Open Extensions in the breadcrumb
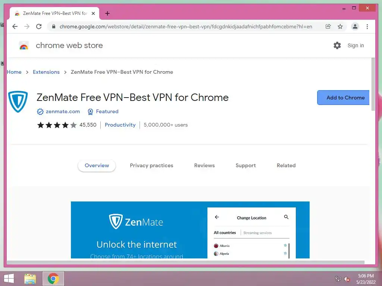The width and height of the screenshot is (382, 286). pos(46,72)
